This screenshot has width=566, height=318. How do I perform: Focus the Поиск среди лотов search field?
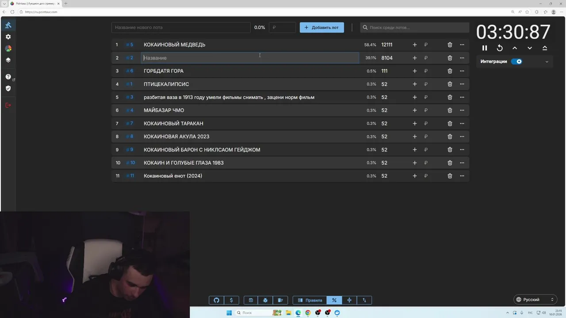tap(414, 27)
